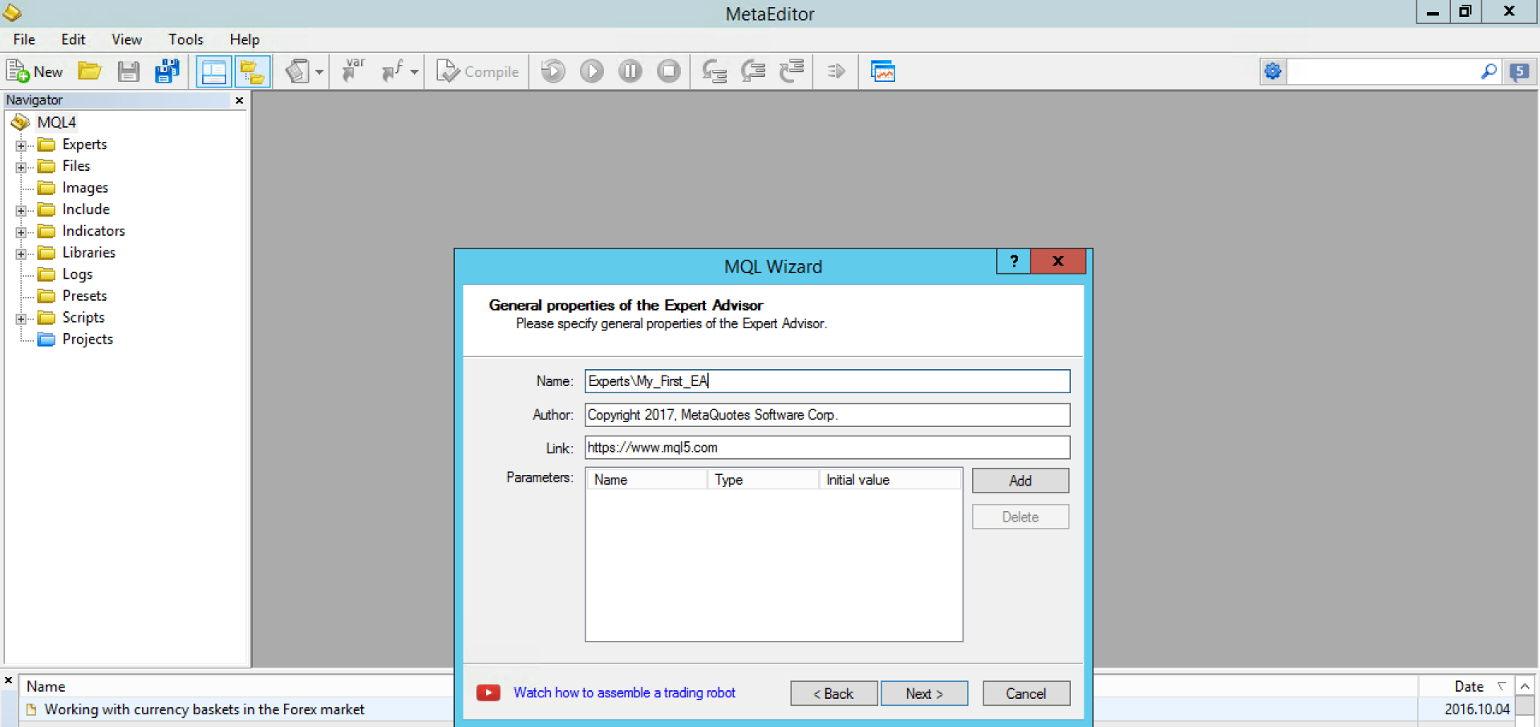Click the Back button in wizard
Image resolution: width=1540 pixels, height=727 pixels.
click(x=833, y=693)
